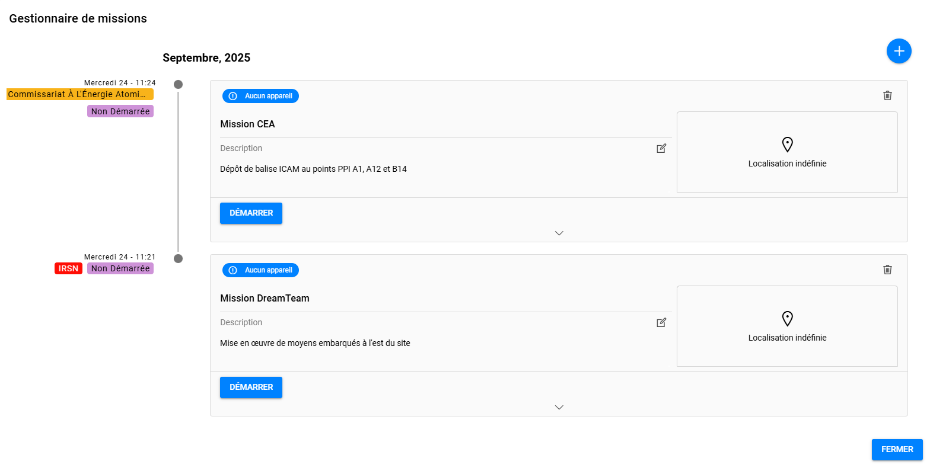This screenshot has height=468, width=930.
Task: Click Non Démarrée status badge under IRSN entry
Action: click(x=120, y=268)
